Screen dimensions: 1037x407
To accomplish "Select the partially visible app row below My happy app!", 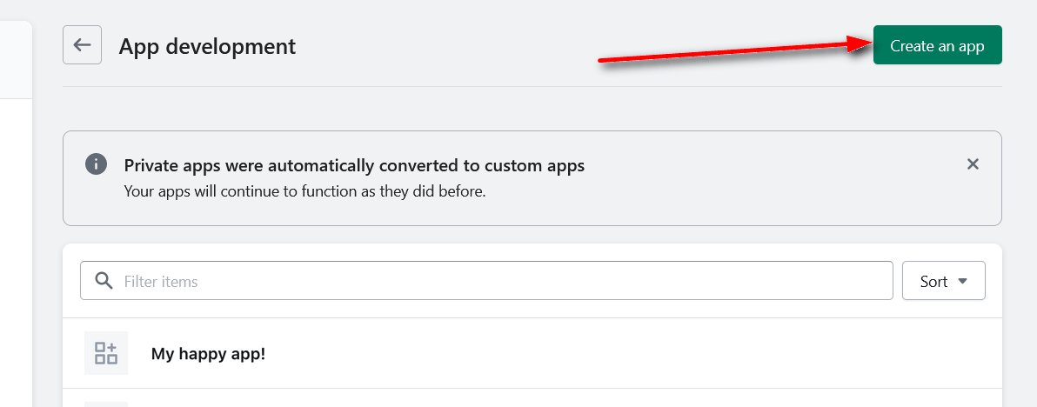I will coord(532,398).
